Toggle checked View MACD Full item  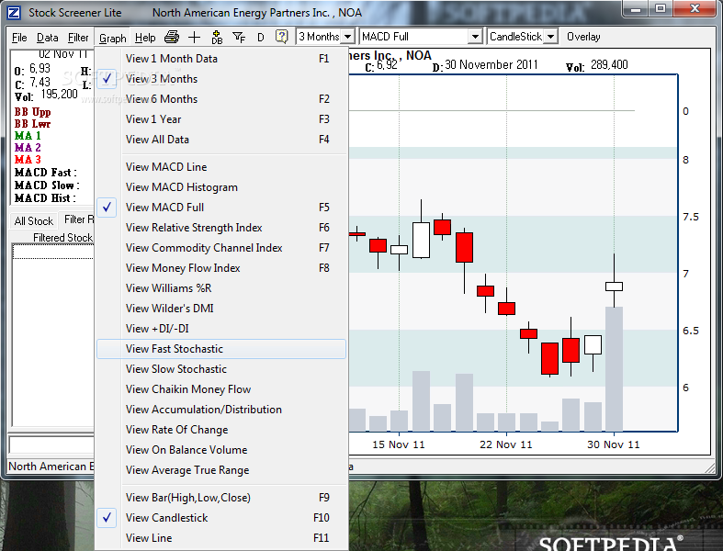[221, 208]
